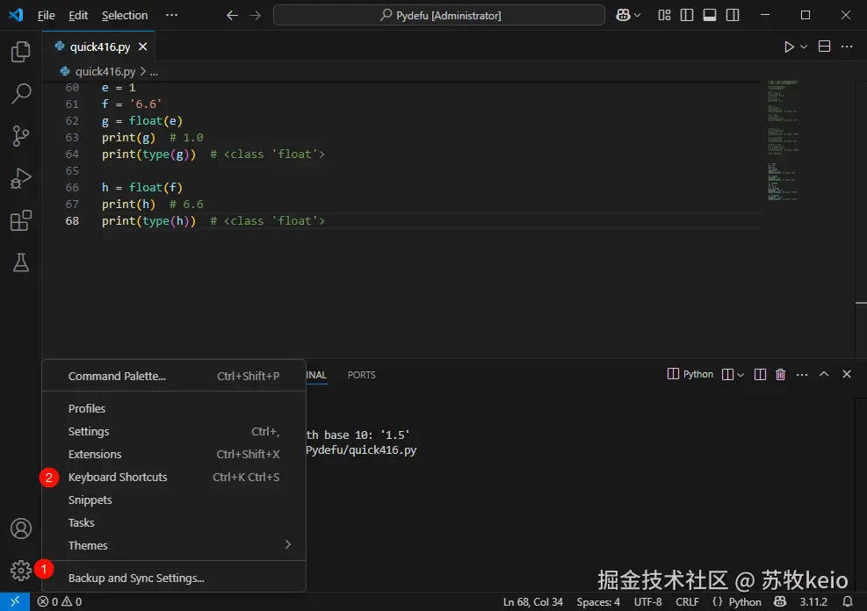This screenshot has width=867, height=611.
Task: Click Ln 68, Col 34 cursor position
Action: [532, 601]
